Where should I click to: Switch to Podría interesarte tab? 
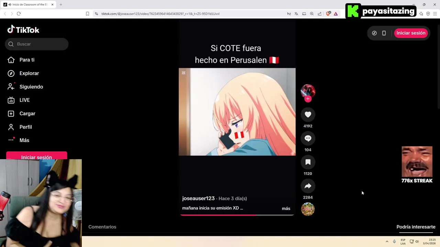coord(416,227)
